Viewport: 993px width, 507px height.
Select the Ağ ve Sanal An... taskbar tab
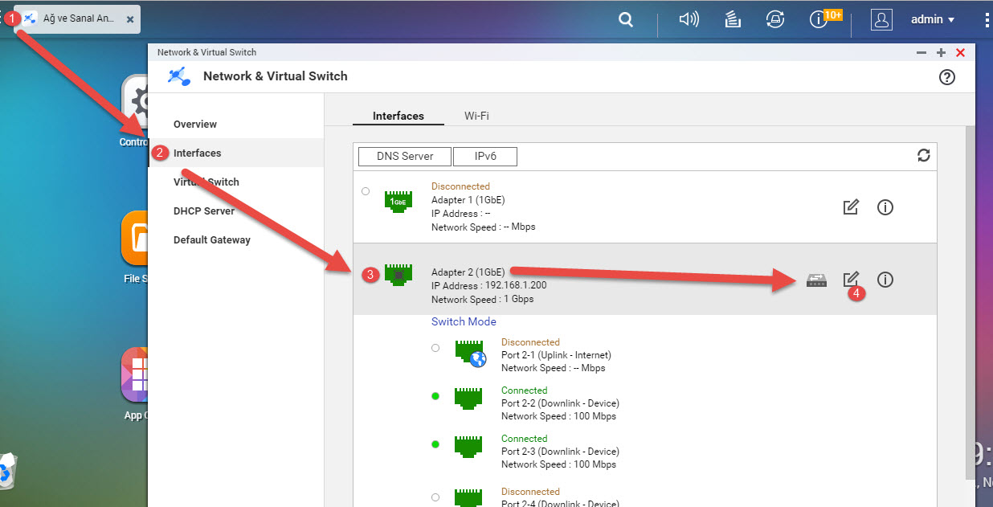coord(77,18)
